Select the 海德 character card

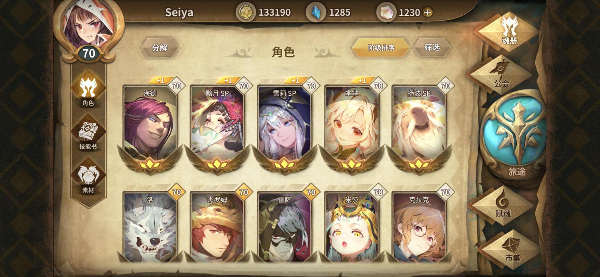click(150, 127)
